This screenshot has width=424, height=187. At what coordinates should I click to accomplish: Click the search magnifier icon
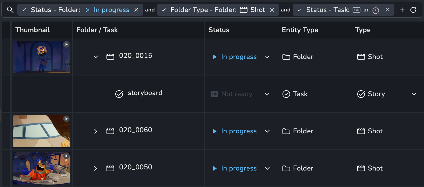(x=10, y=10)
